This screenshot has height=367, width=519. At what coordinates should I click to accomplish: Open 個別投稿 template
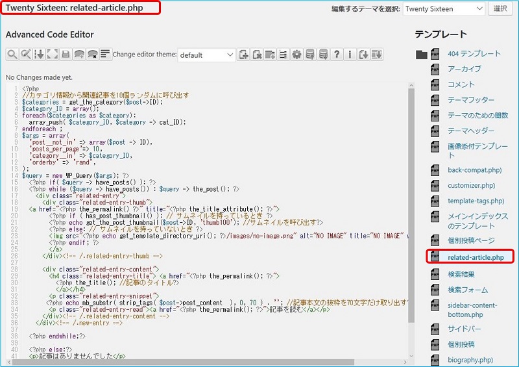461,344
